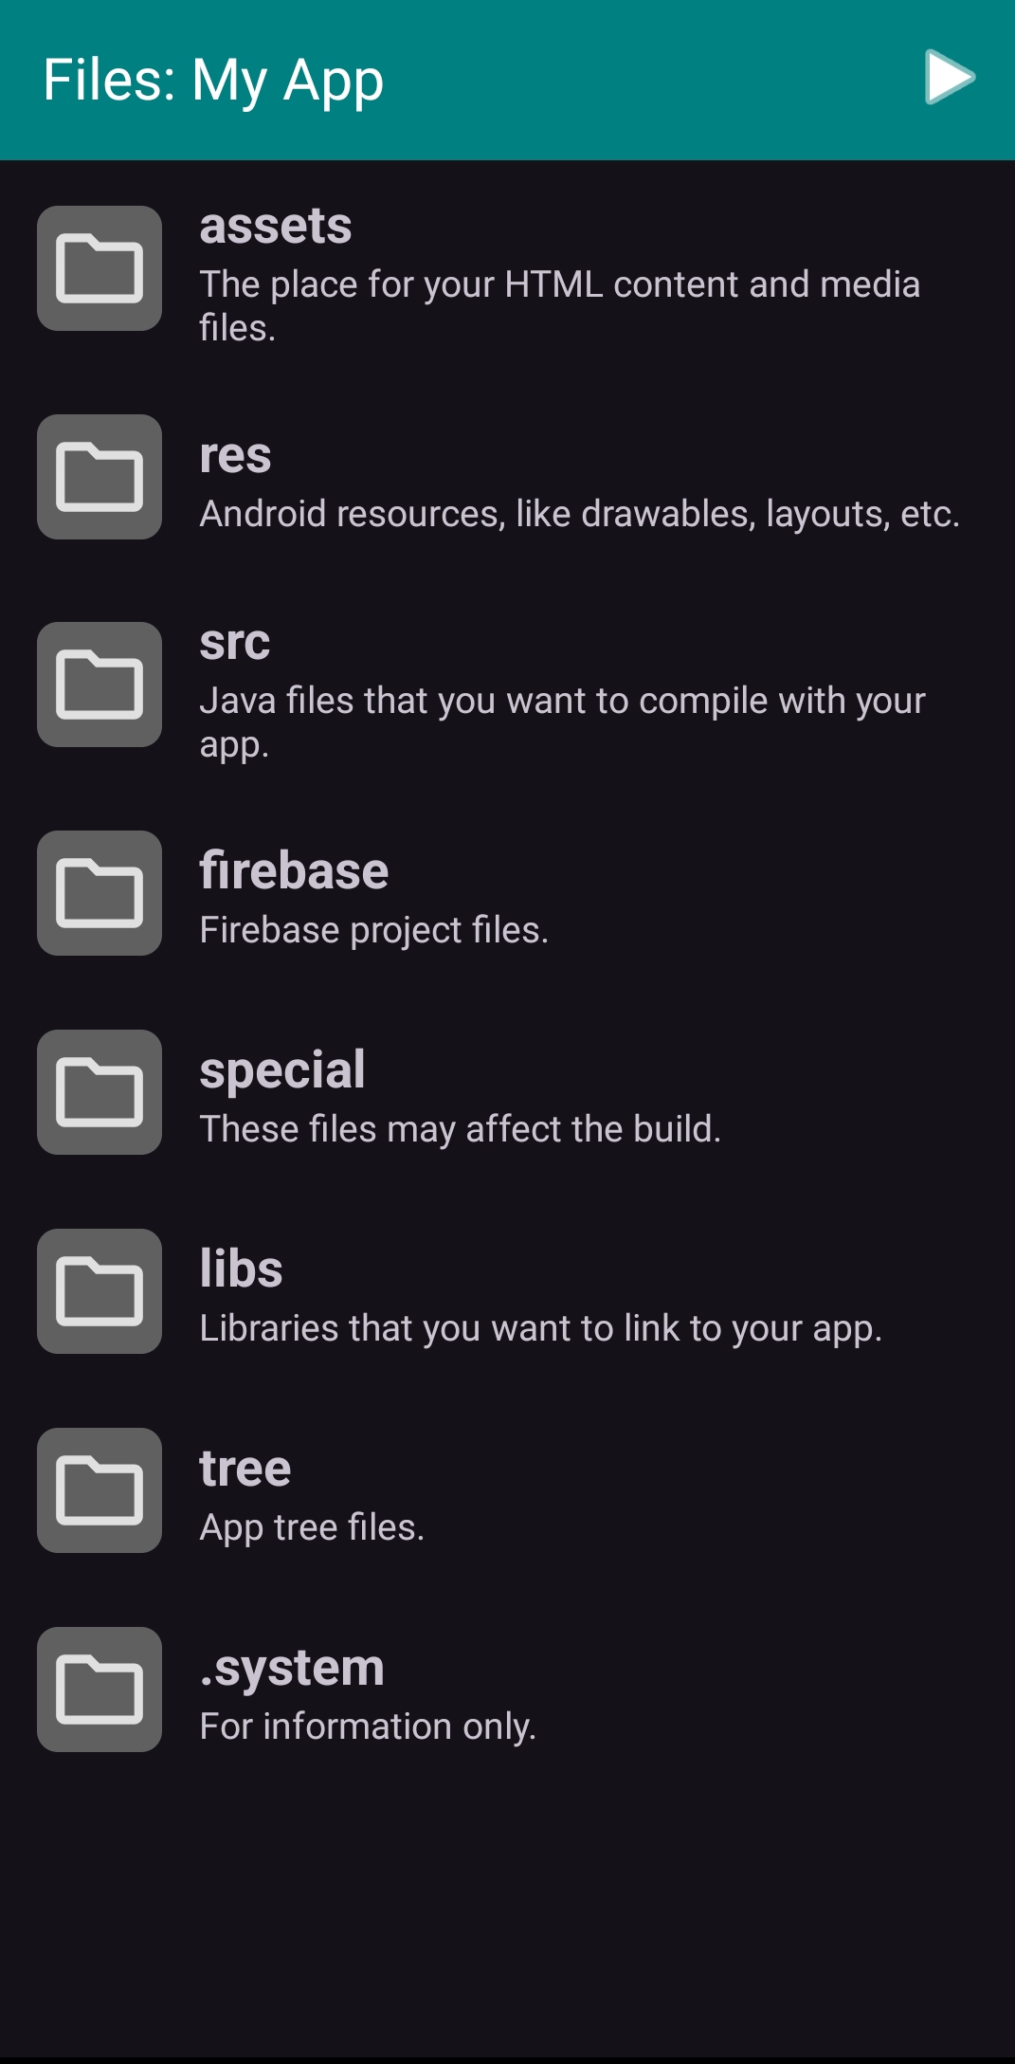Open the libs folder title
Viewport: 1015px width, 2064px height.
click(241, 1269)
